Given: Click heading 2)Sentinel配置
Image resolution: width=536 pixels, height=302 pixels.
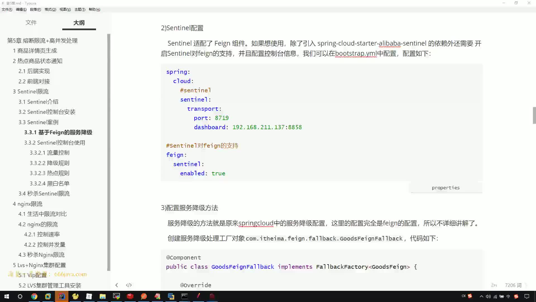Looking at the screenshot, I should (x=182, y=28).
